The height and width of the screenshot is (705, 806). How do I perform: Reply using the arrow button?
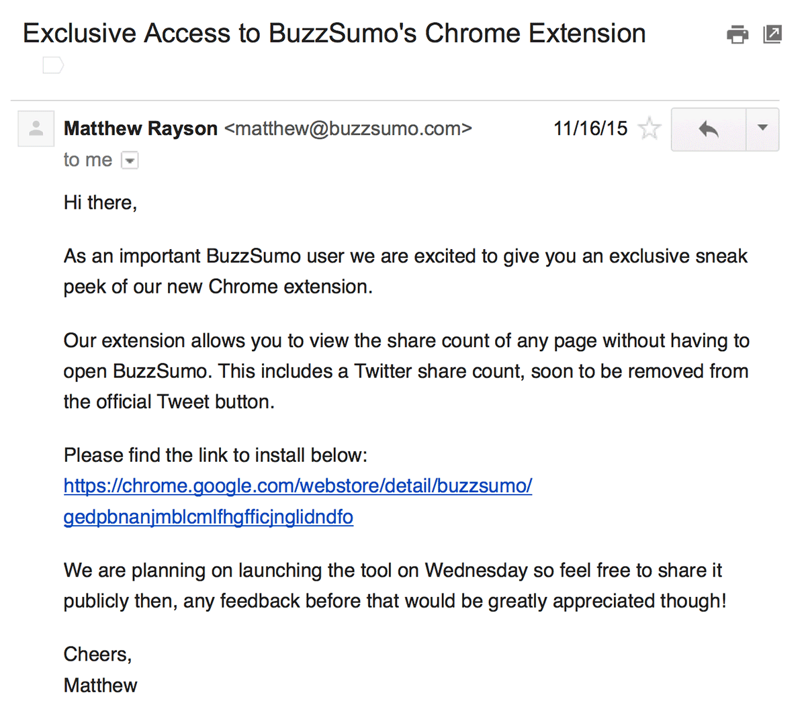point(709,128)
